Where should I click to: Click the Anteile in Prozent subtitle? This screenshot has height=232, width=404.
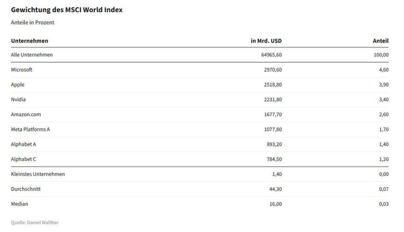pyautogui.click(x=33, y=22)
